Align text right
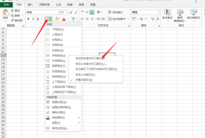The height and width of the screenshot is (138, 205). [x=92, y=19]
